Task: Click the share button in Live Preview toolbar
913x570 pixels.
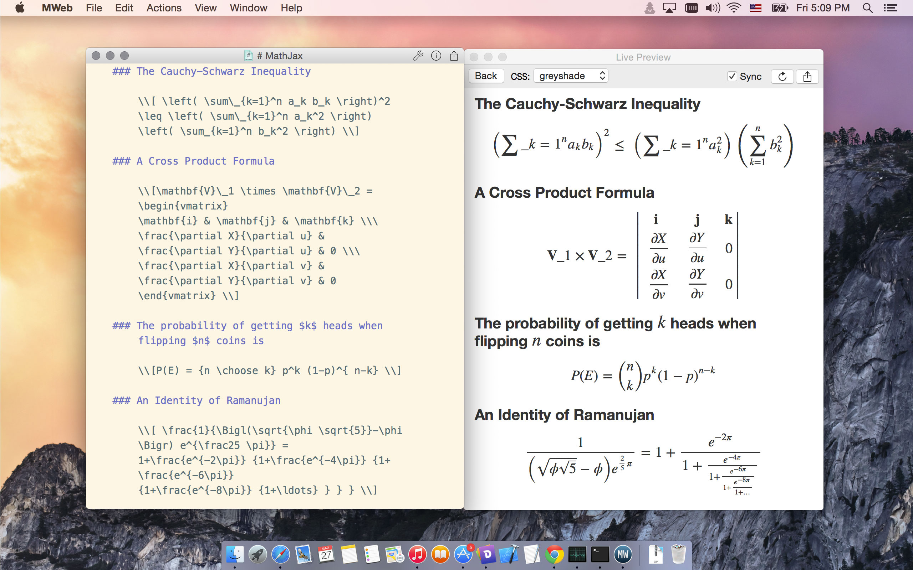Action: (807, 77)
